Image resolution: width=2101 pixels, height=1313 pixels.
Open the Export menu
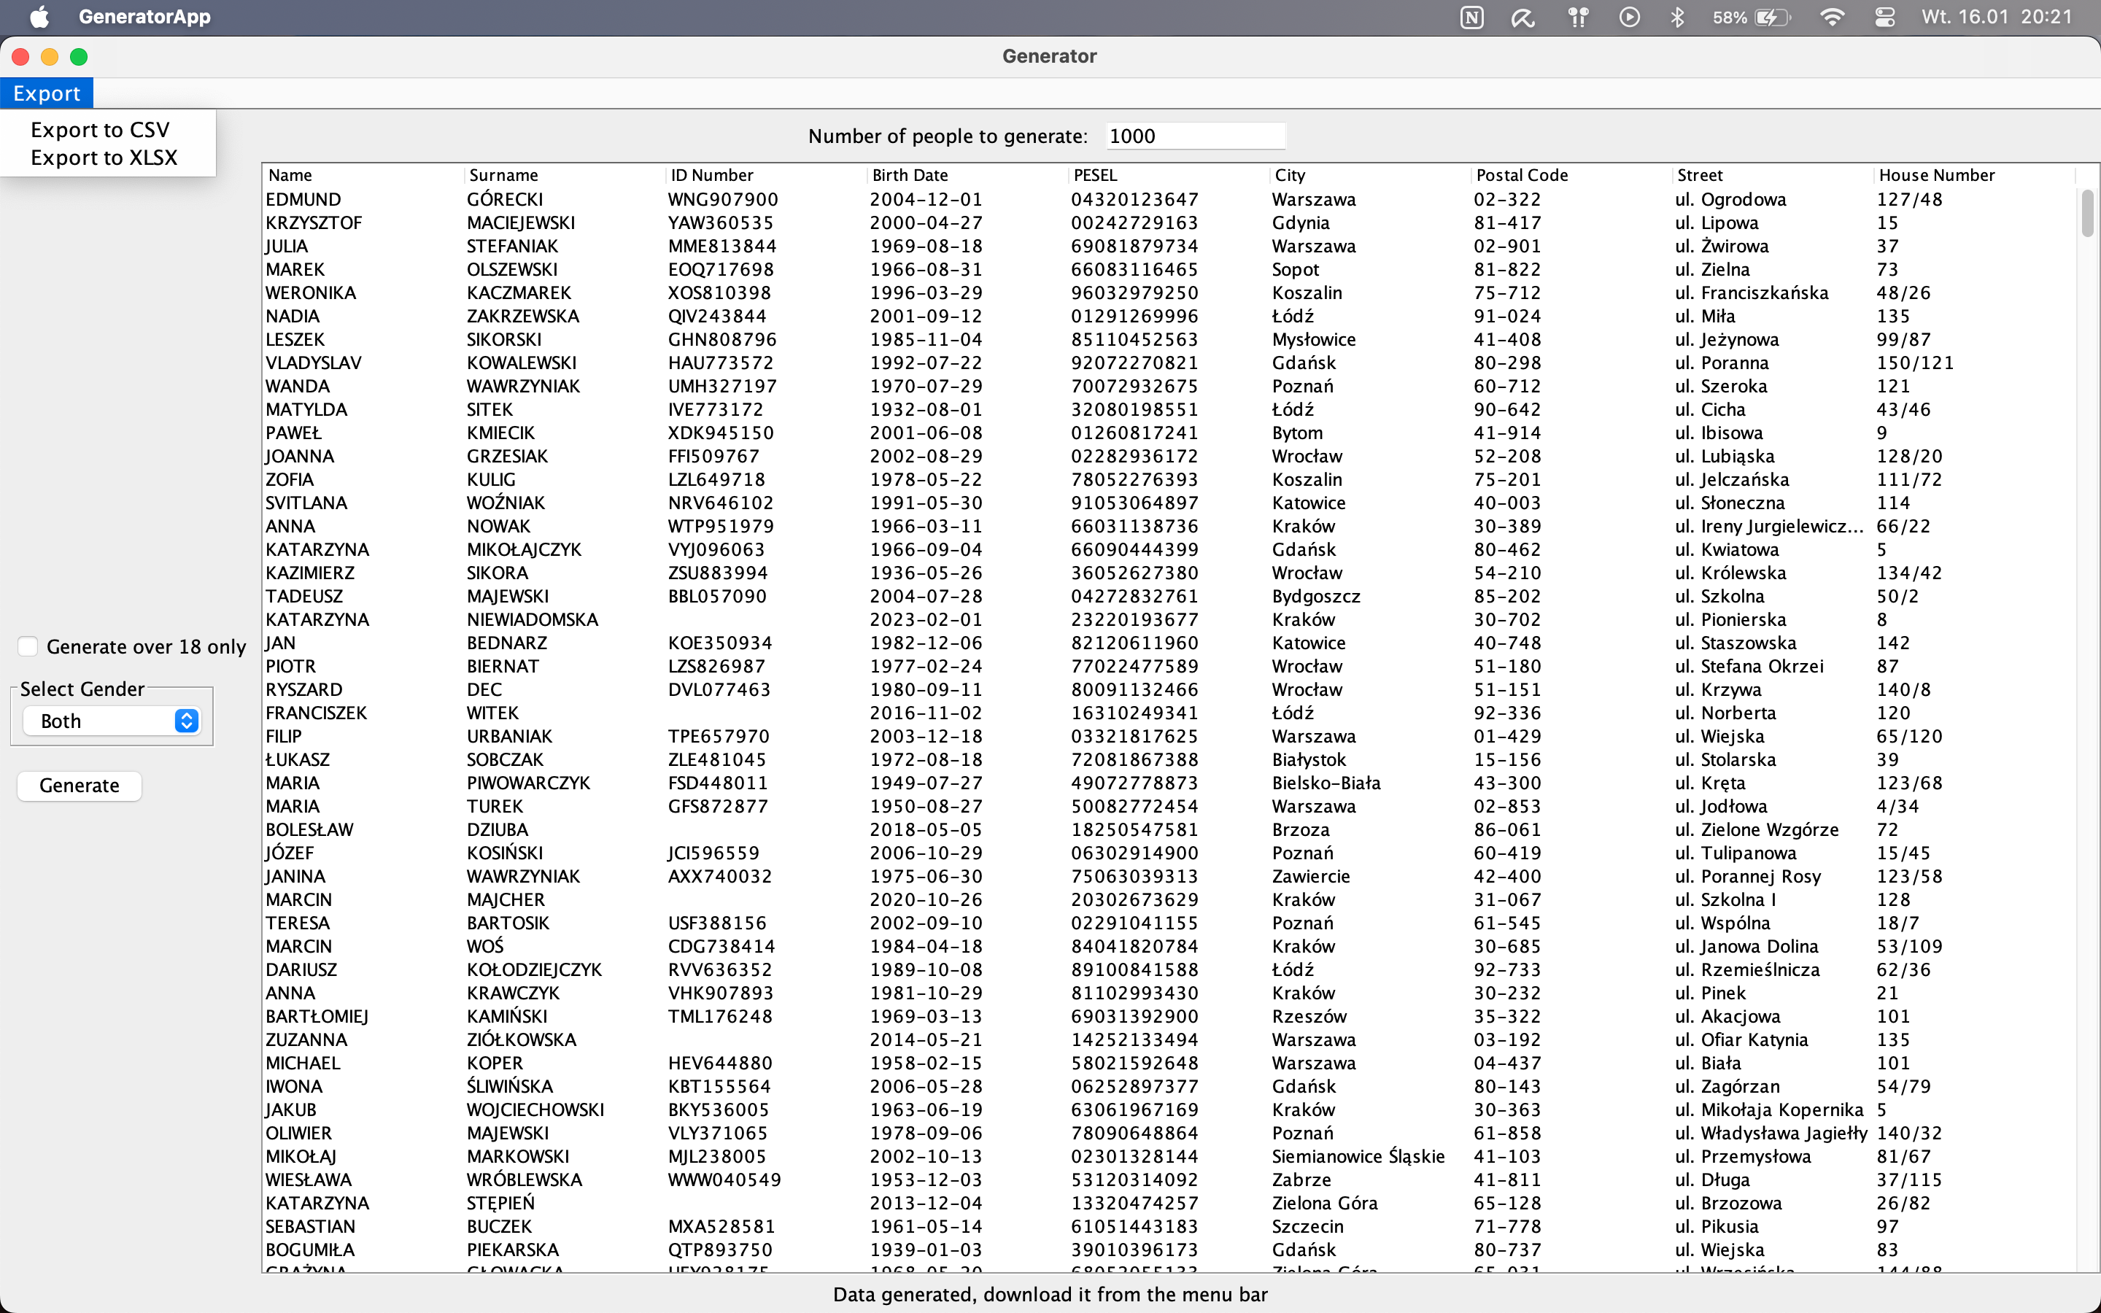[x=47, y=93]
